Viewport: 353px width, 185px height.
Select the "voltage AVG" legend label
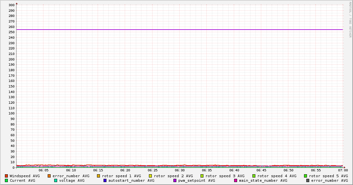(72, 180)
